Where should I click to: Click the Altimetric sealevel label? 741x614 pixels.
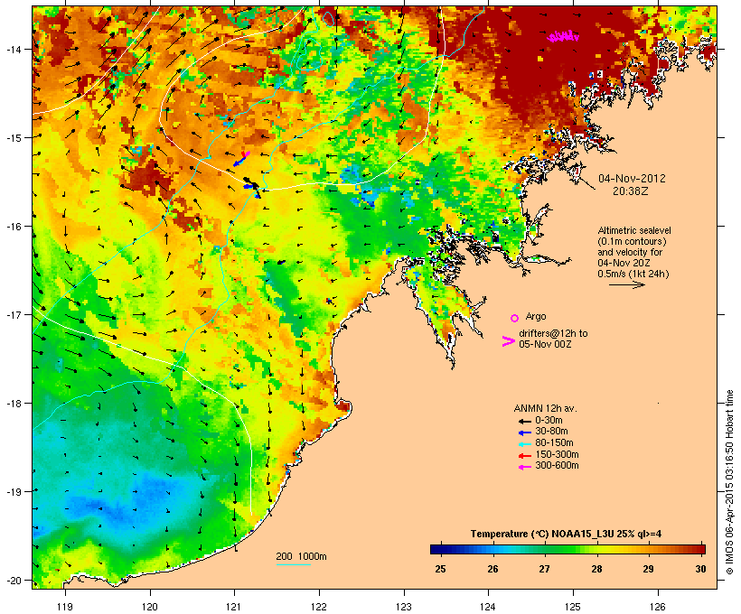pos(634,230)
